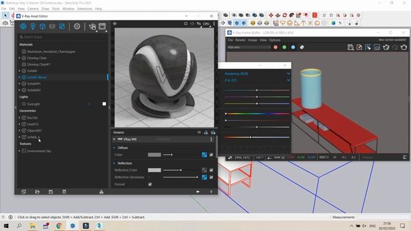
Task: Open File menu in SketchUp
Action: pos(4,8)
